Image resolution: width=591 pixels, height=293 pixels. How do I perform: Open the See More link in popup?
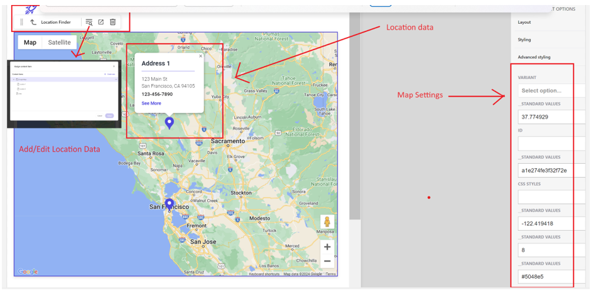(151, 103)
